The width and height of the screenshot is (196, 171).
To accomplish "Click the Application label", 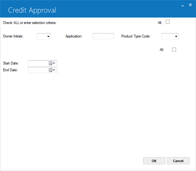I will pos(74,36).
